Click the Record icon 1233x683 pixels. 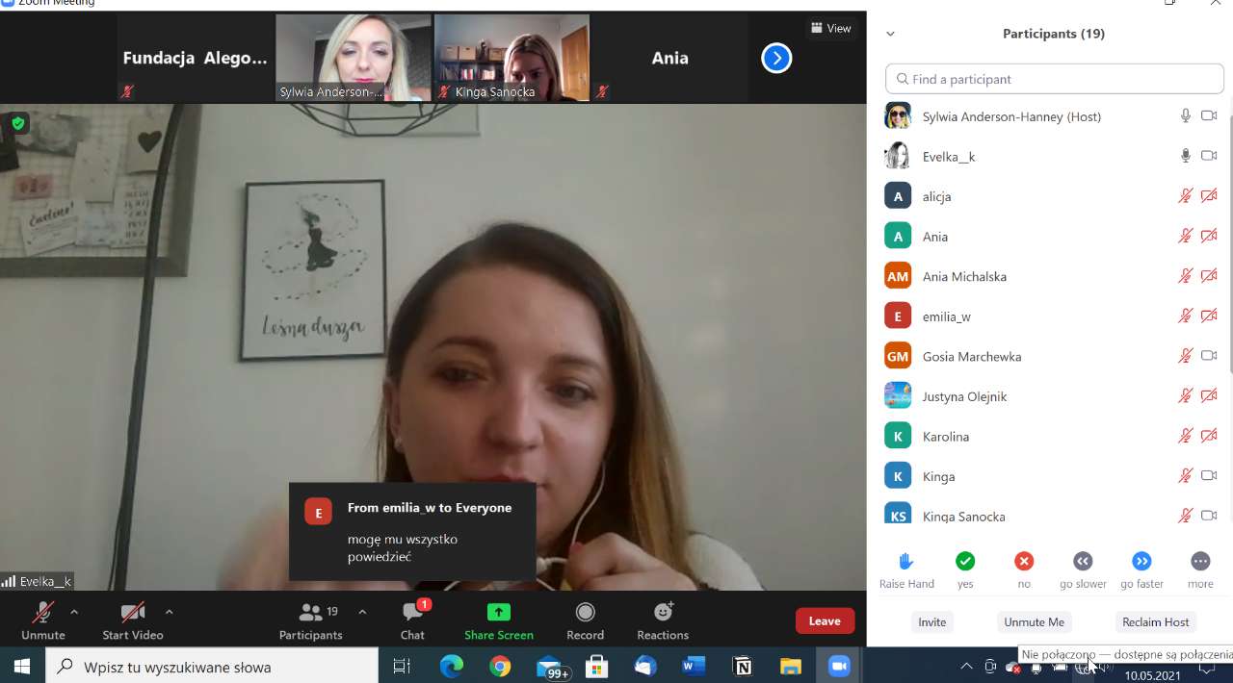coord(585,620)
